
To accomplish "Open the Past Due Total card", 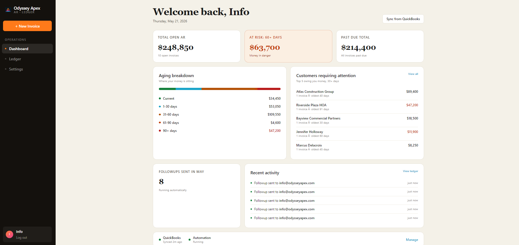I will tap(380, 46).
